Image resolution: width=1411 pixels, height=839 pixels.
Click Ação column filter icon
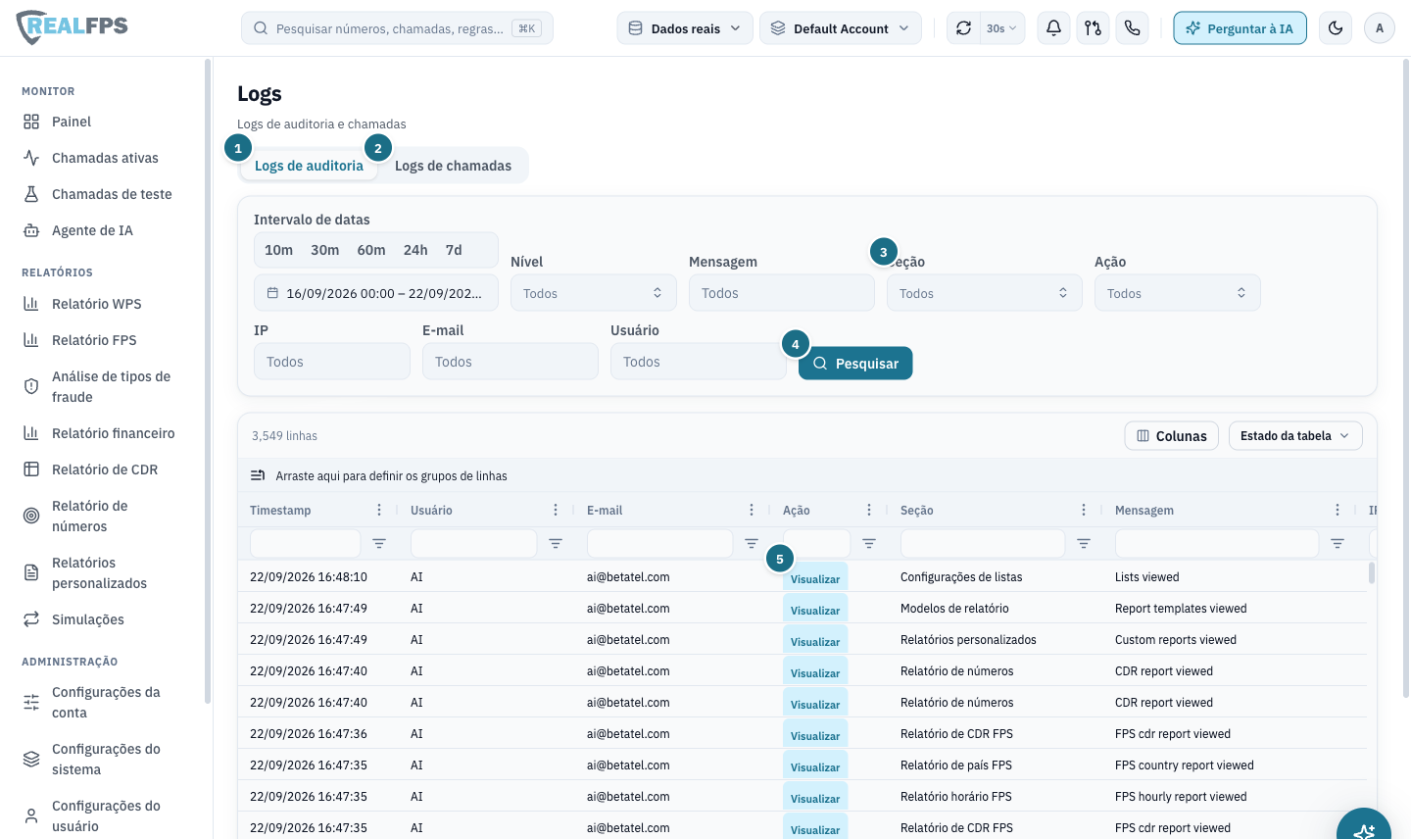click(x=869, y=543)
